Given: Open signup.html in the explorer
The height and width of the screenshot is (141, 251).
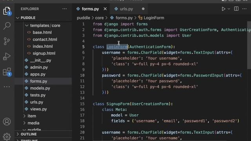Looking at the screenshot, I should pos(44,53).
